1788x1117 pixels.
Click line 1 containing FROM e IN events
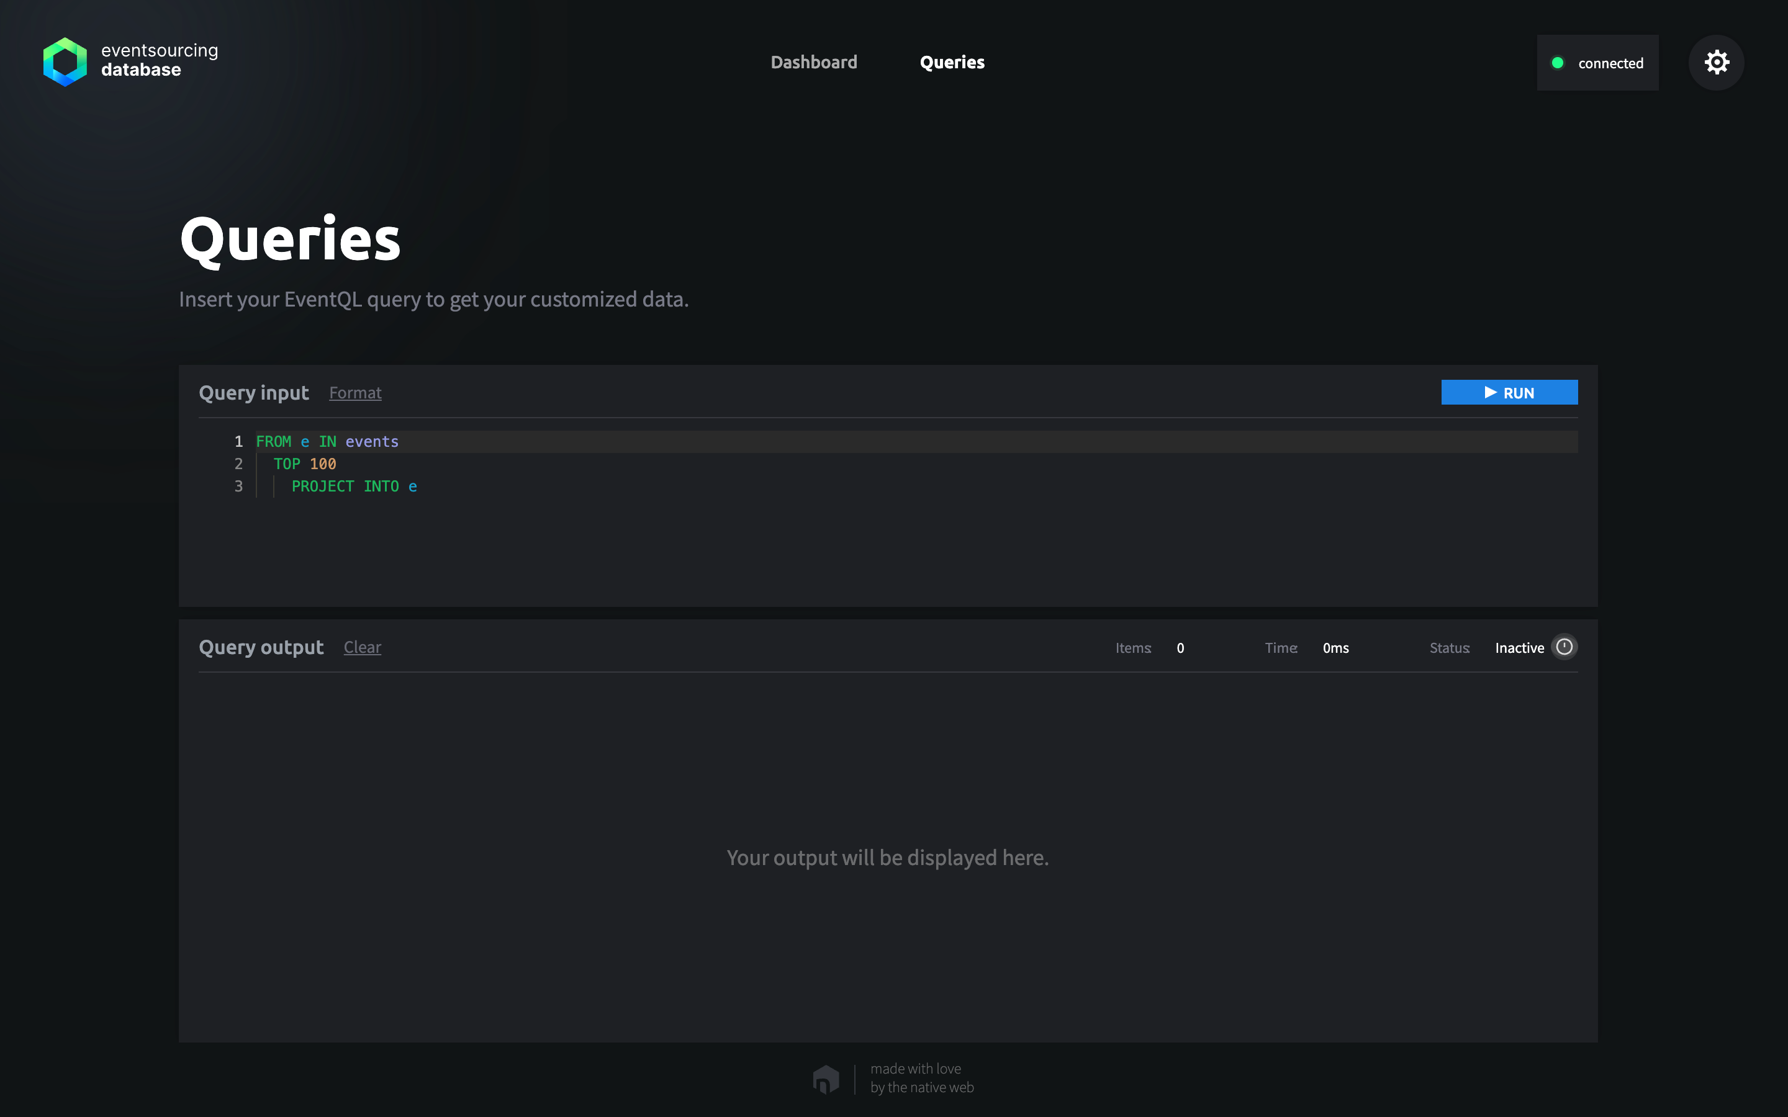click(x=327, y=441)
